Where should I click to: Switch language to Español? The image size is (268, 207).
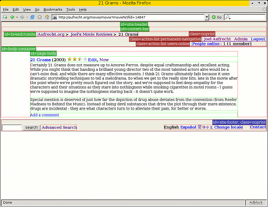click(x=188, y=127)
